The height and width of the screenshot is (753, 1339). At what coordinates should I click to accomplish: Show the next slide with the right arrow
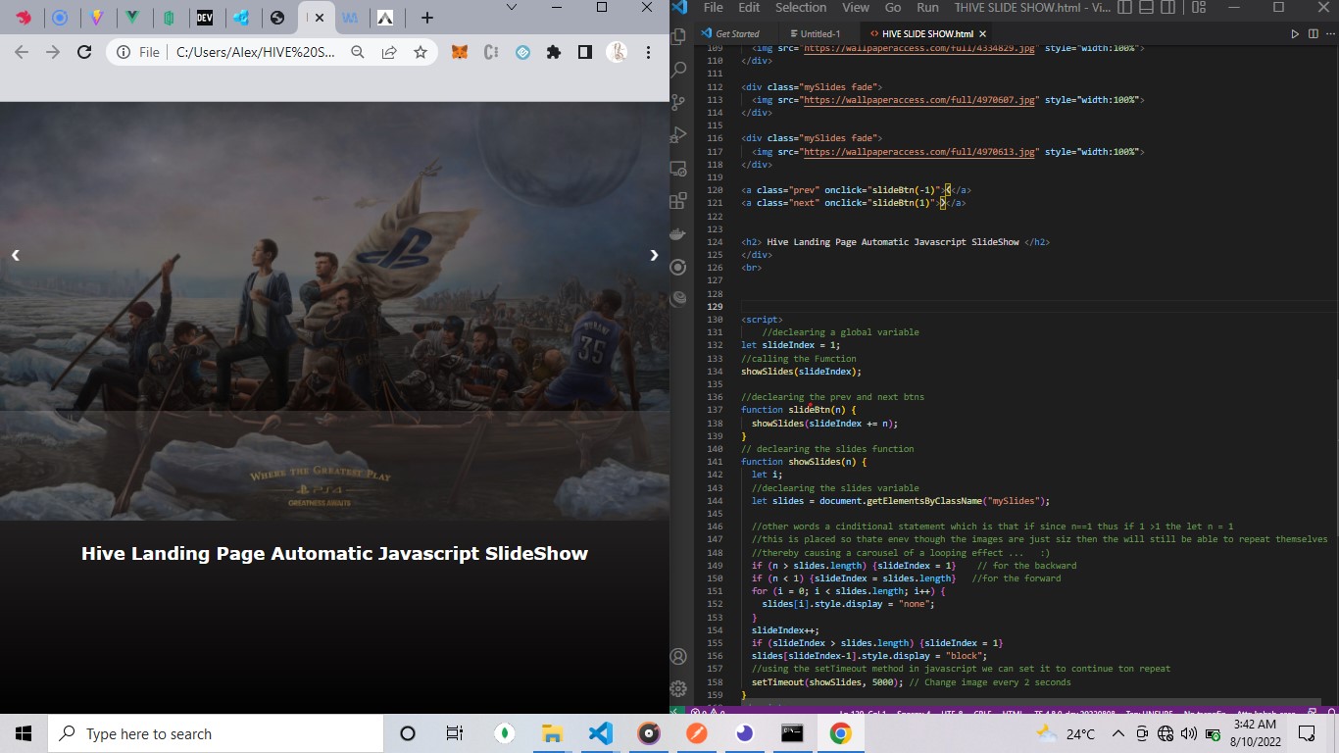[x=654, y=255]
